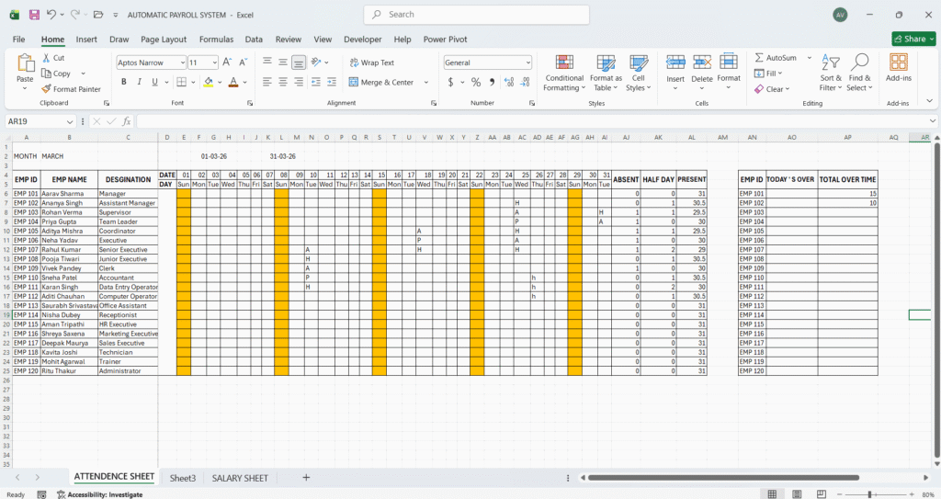The height and width of the screenshot is (499, 941).
Task: Expand AutoSum dropdown arrow
Action: [809, 58]
